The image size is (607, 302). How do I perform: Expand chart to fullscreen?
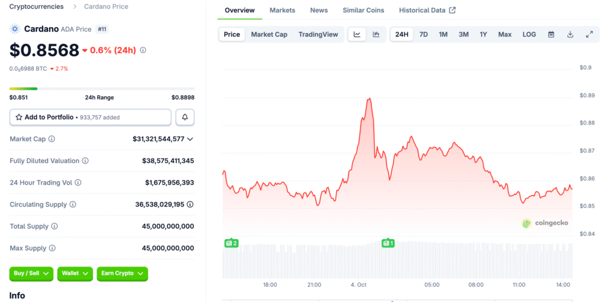(589, 34)
